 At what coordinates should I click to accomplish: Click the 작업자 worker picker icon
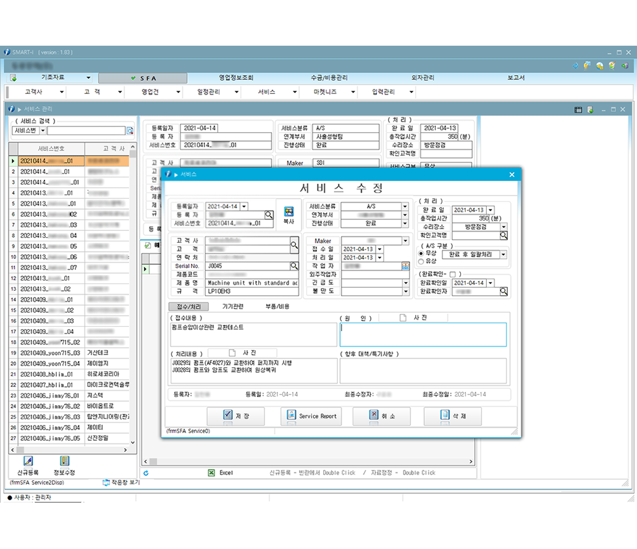coord(405,266)
